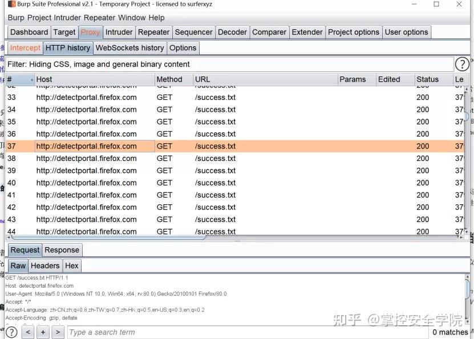Show the Request panel tab
The height and width of the screenshot is (339, 474).
point(25,250)
